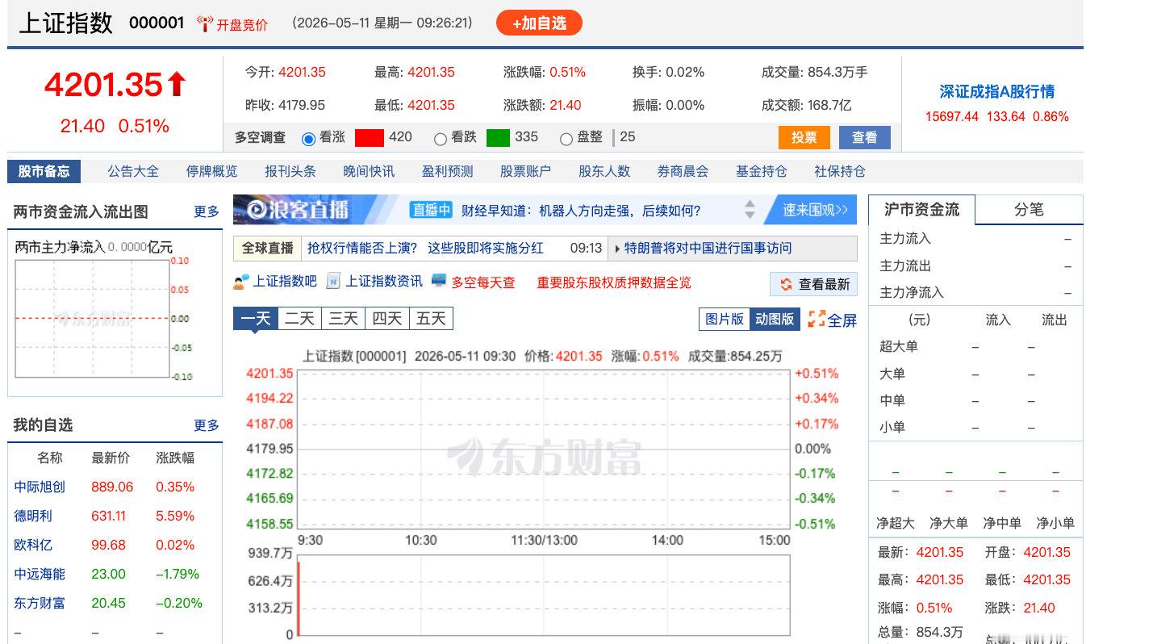Click the red volume bar at 9:30
This screenshot has width=1157, height=644.
coord(299,599)
